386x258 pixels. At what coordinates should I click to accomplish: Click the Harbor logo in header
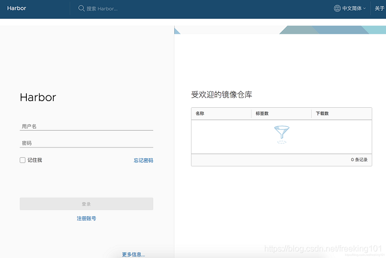(x=17, y=8)
